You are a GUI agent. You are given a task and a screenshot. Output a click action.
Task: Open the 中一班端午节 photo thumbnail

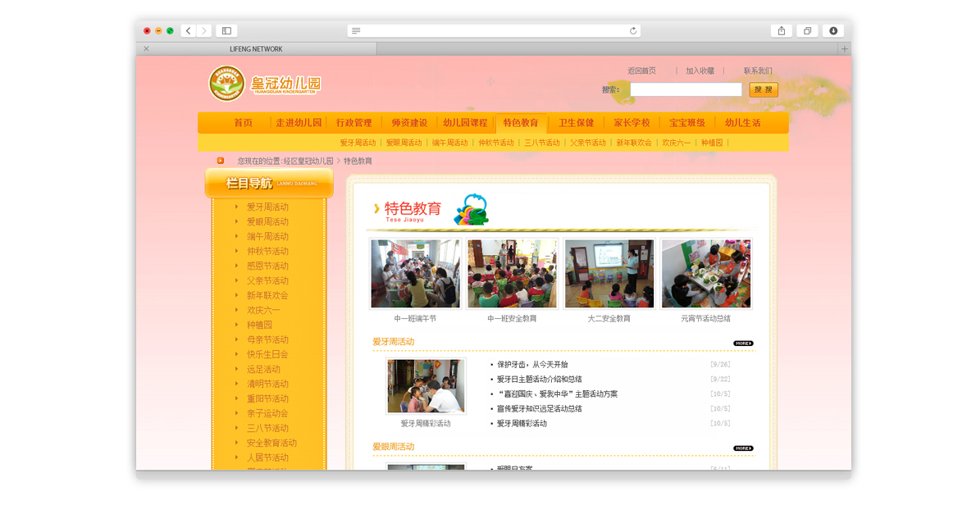tap(415, 274)
